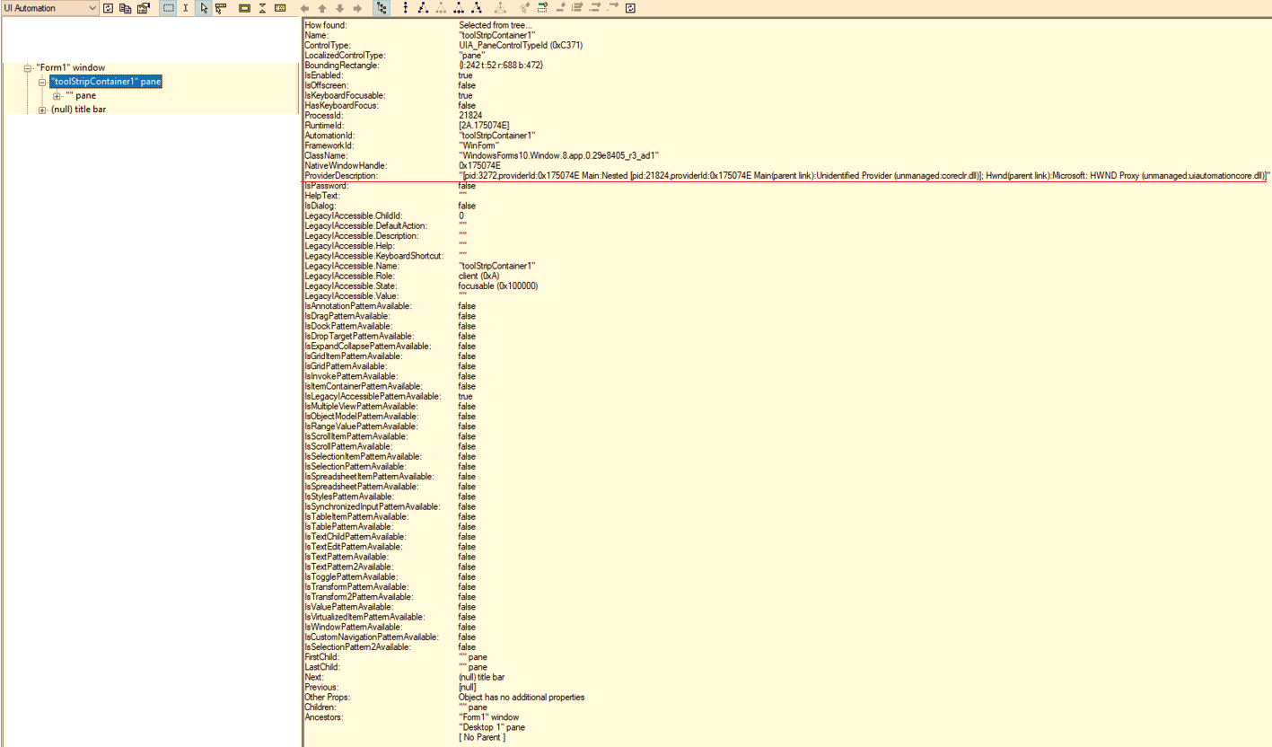Select "Form1" window in tree

click(71, 68)
